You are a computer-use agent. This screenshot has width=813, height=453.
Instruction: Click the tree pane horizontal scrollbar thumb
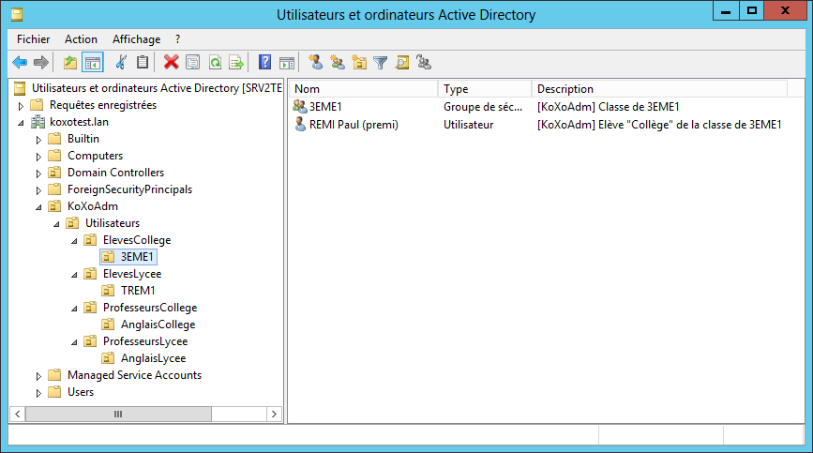point(118,414)
